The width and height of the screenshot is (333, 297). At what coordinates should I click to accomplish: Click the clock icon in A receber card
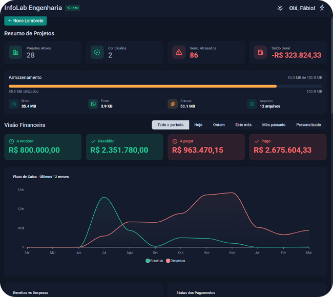(x=11, y=141)
